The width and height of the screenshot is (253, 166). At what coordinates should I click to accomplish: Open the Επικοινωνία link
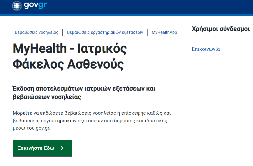(206, 49)
